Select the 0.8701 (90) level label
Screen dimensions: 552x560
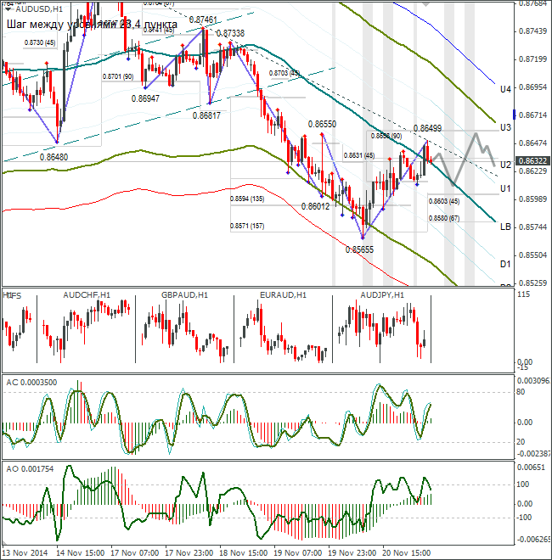click(118, 76)
